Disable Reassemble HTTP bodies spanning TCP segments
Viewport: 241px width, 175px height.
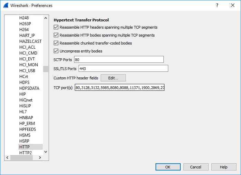(x=56, y=35)
